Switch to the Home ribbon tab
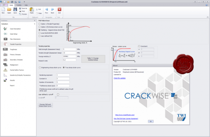This screenshot has width=210, height=137. [x=11, y=5]
